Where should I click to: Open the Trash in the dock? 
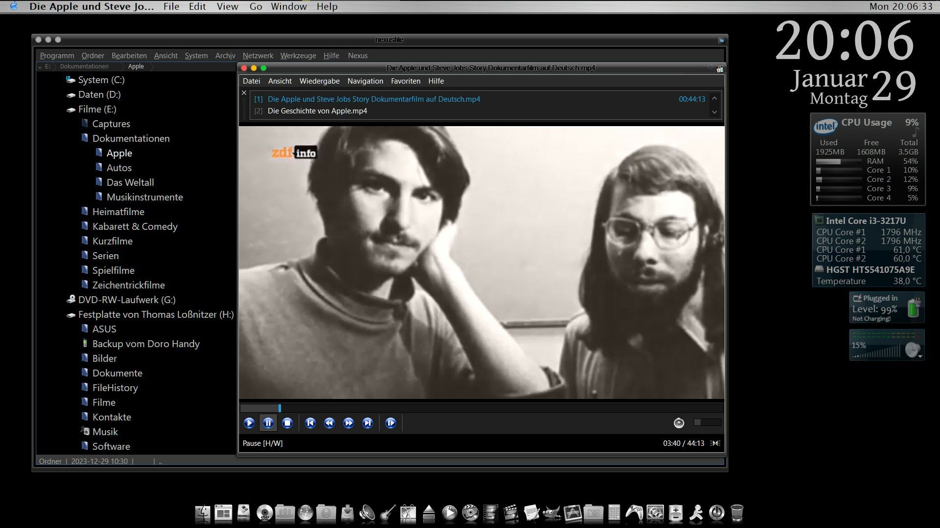(737, 513)
